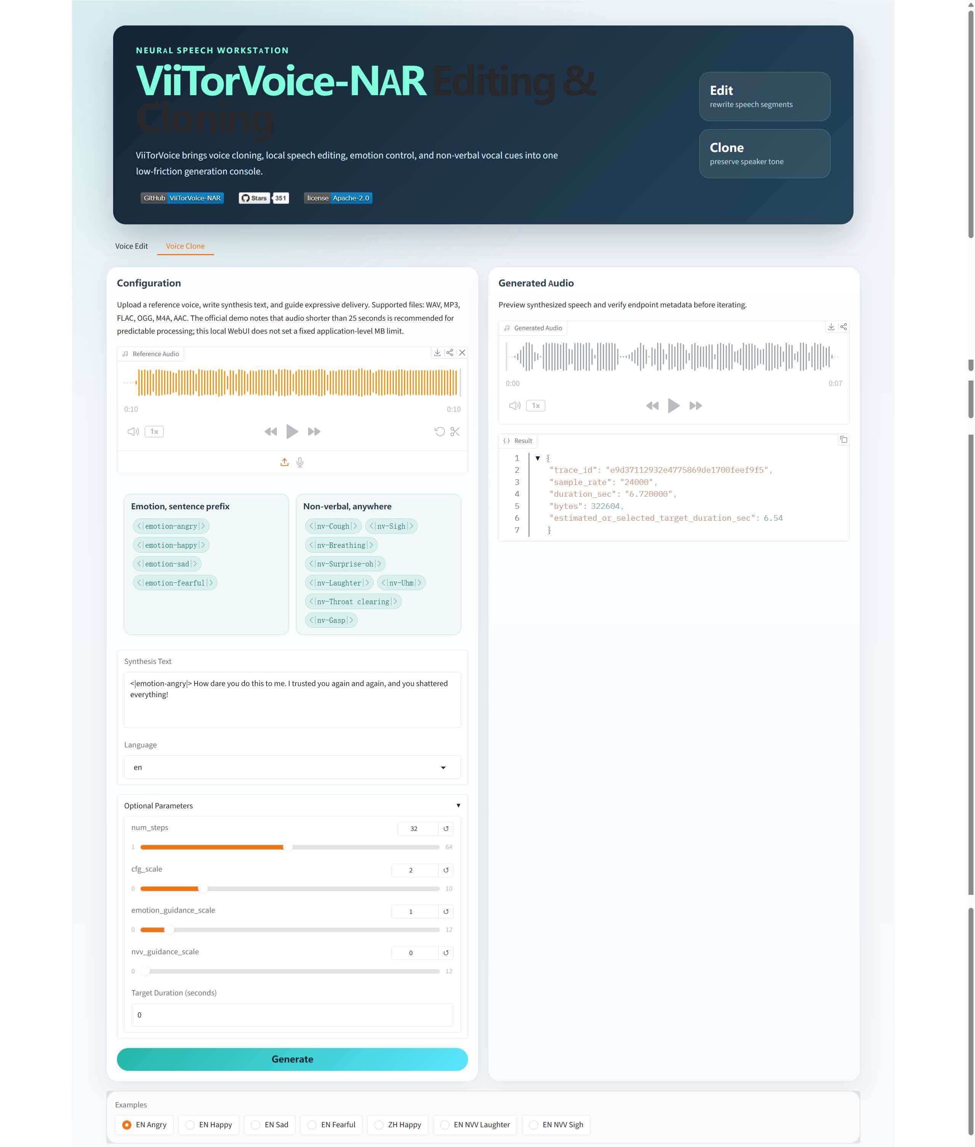Switch to the Voice Clone tab
This screenshot has width=975, height=1147.
coord(185,246)
